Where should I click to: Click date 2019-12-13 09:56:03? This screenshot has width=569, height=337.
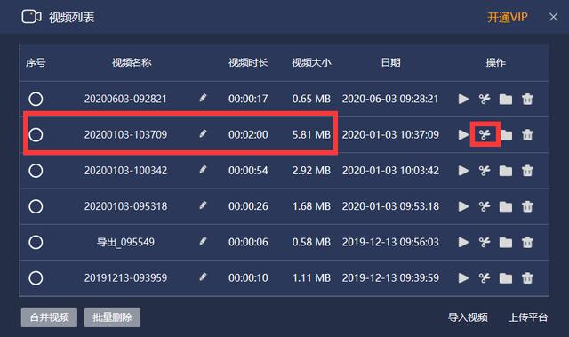(390, 242)
